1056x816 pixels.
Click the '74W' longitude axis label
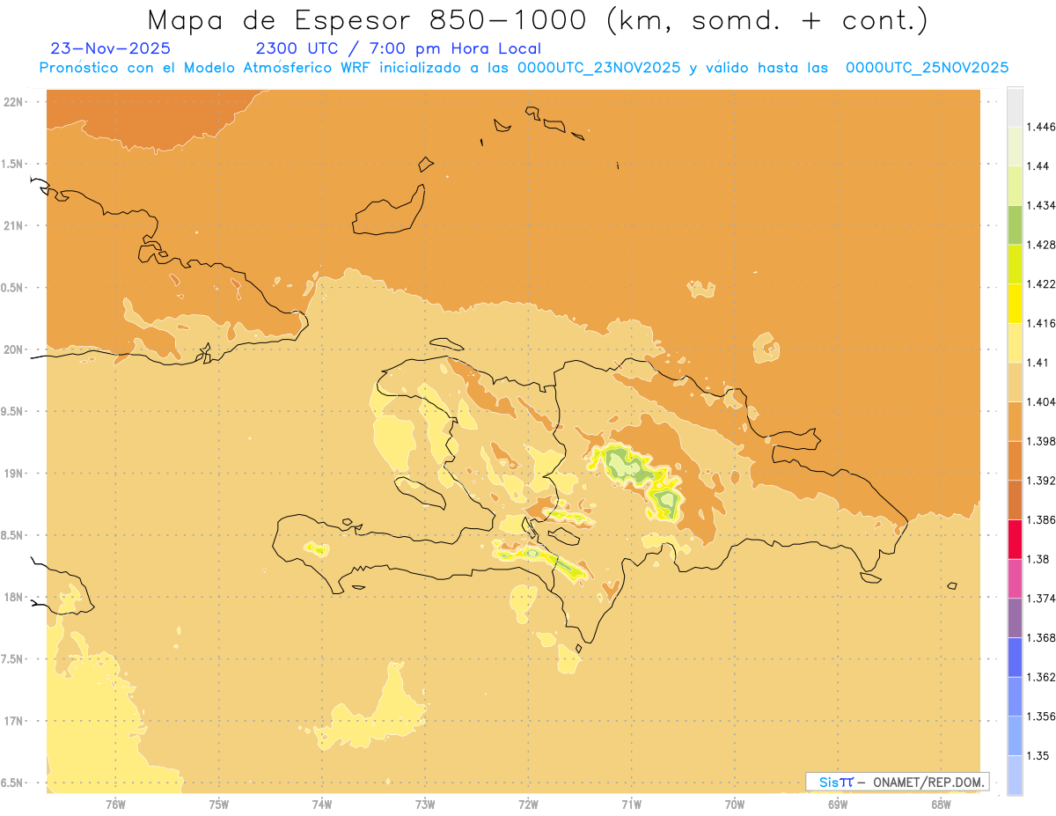point(322,804)
